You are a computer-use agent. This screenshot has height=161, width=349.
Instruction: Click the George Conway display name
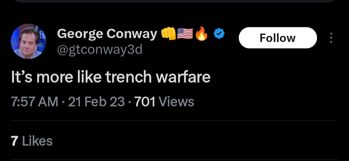pyautogui.click(x=107, y=33)
